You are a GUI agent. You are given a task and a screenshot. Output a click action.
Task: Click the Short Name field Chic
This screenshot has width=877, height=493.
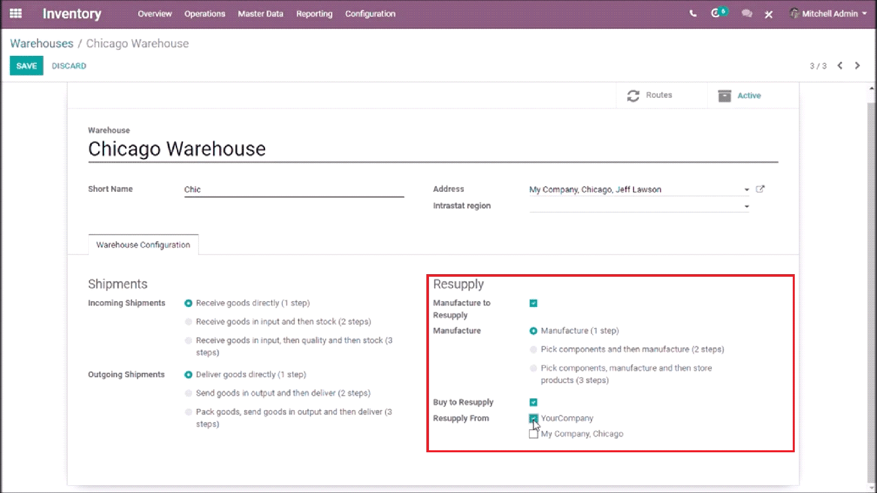pyautogui.click(x=294, y=189)
